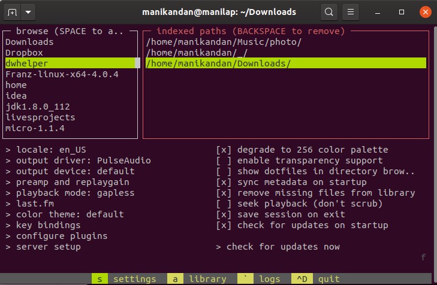Enable seek playback (don't scrub)

(299, 204)
